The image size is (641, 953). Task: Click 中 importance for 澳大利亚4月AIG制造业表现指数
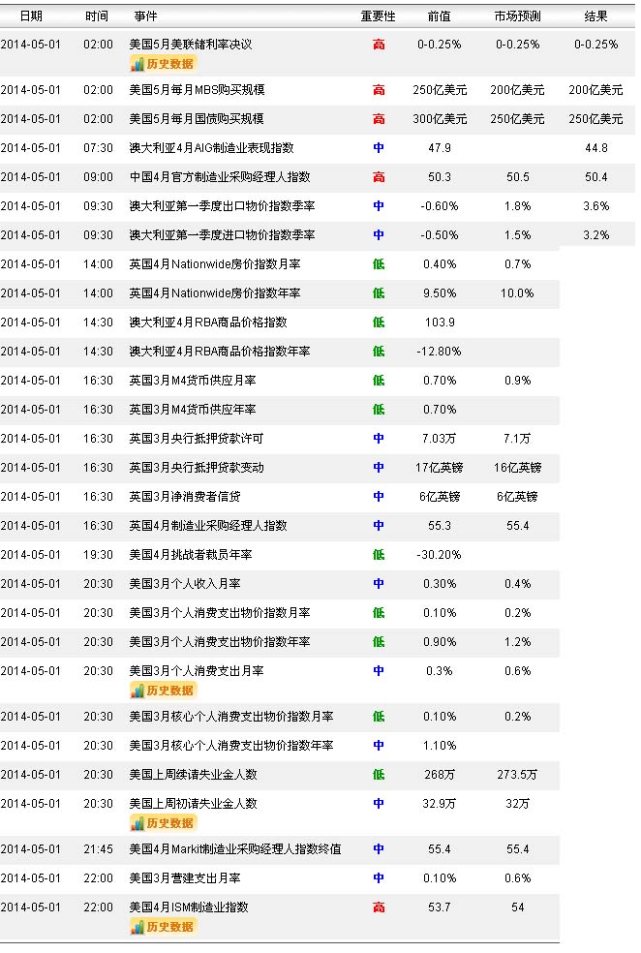pos(379,147)
